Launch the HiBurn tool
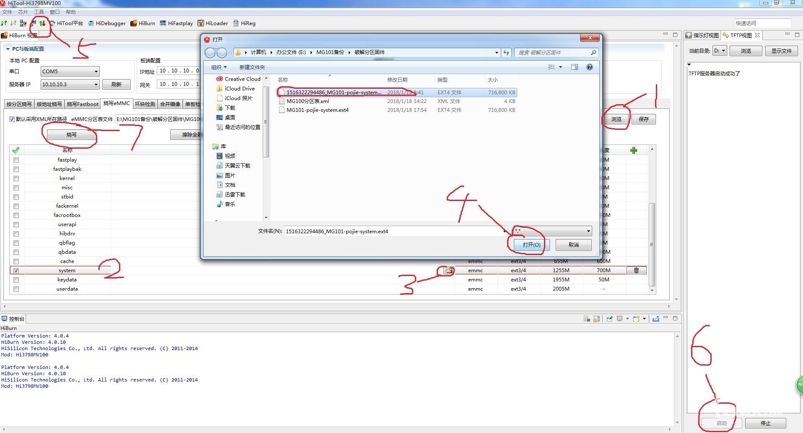This screenshot has height=433, width=803. tap(143, 23)
